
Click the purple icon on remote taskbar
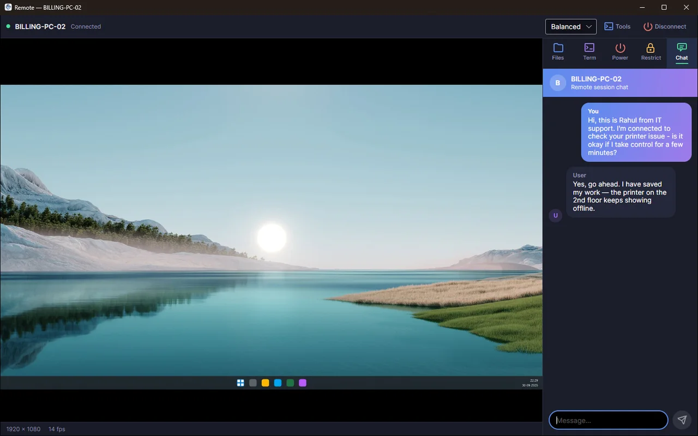click(x=303, y=383)
